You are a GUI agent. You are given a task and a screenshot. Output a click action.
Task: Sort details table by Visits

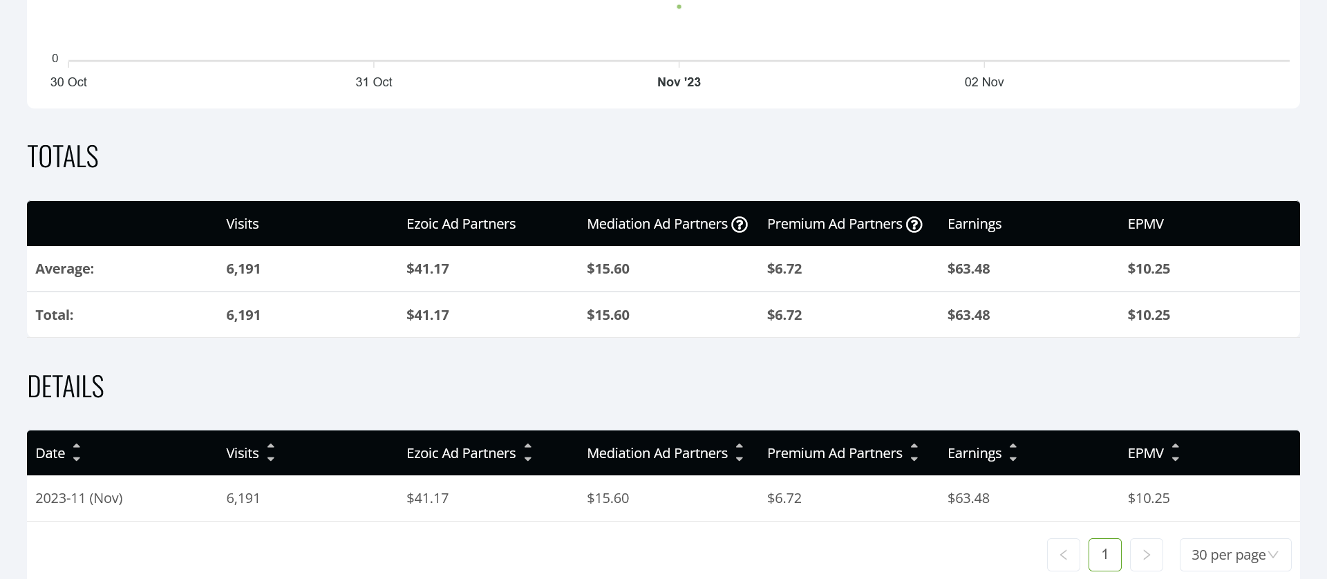pos(271,453)
